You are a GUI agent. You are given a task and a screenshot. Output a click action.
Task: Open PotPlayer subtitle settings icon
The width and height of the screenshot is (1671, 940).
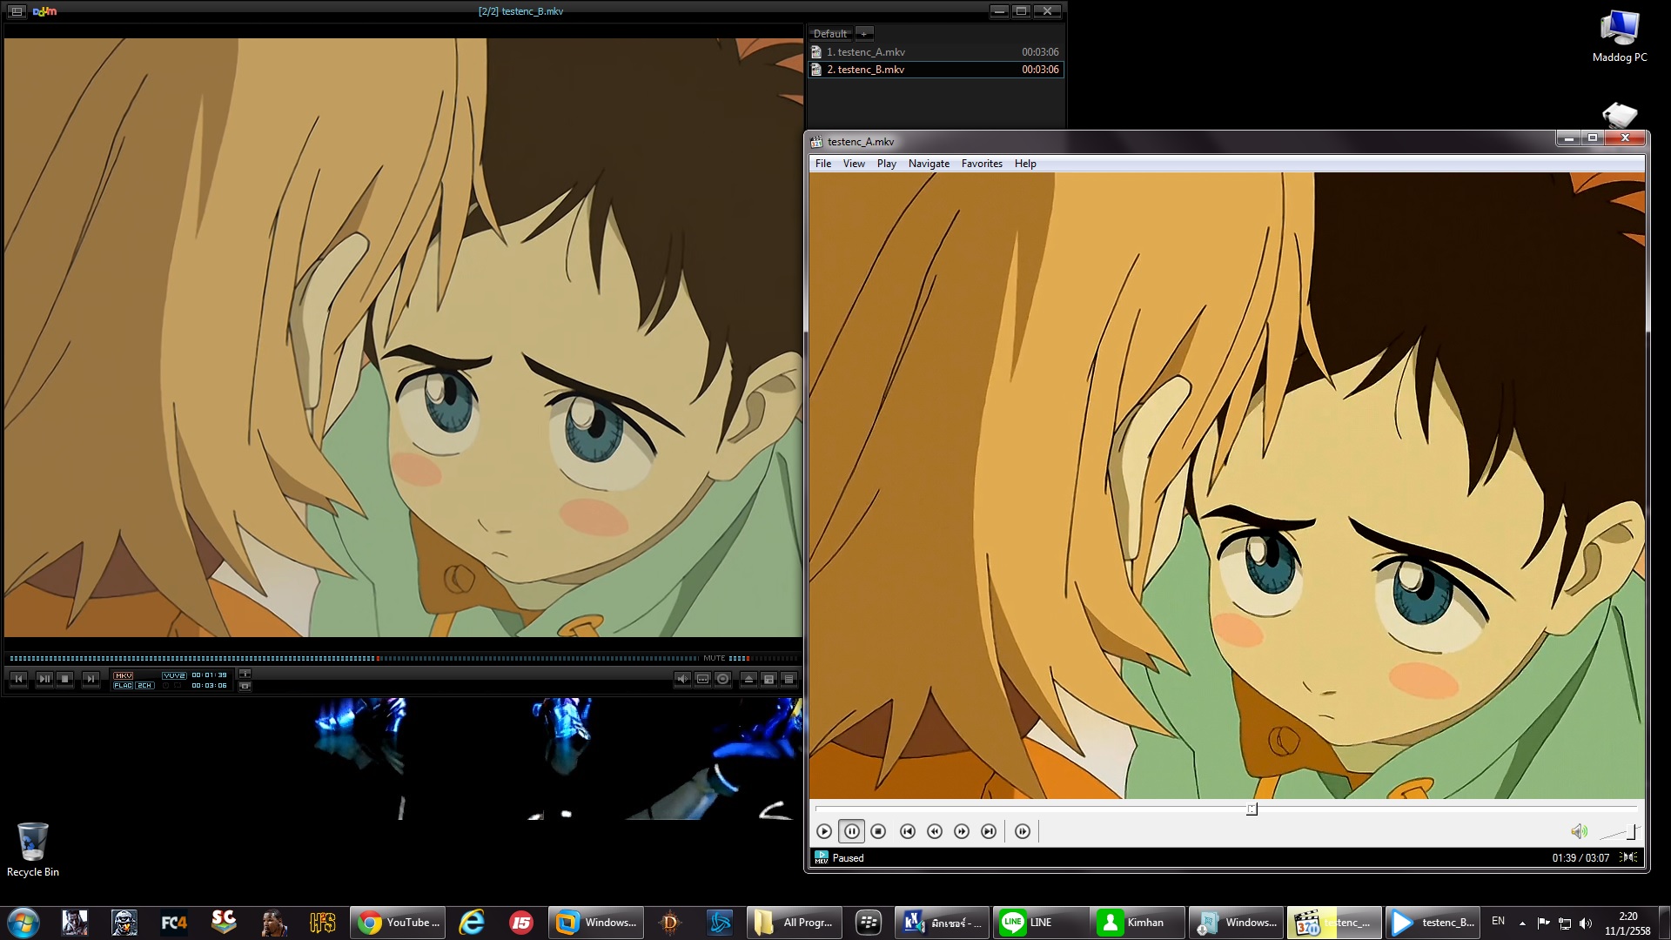pos(702,679)
